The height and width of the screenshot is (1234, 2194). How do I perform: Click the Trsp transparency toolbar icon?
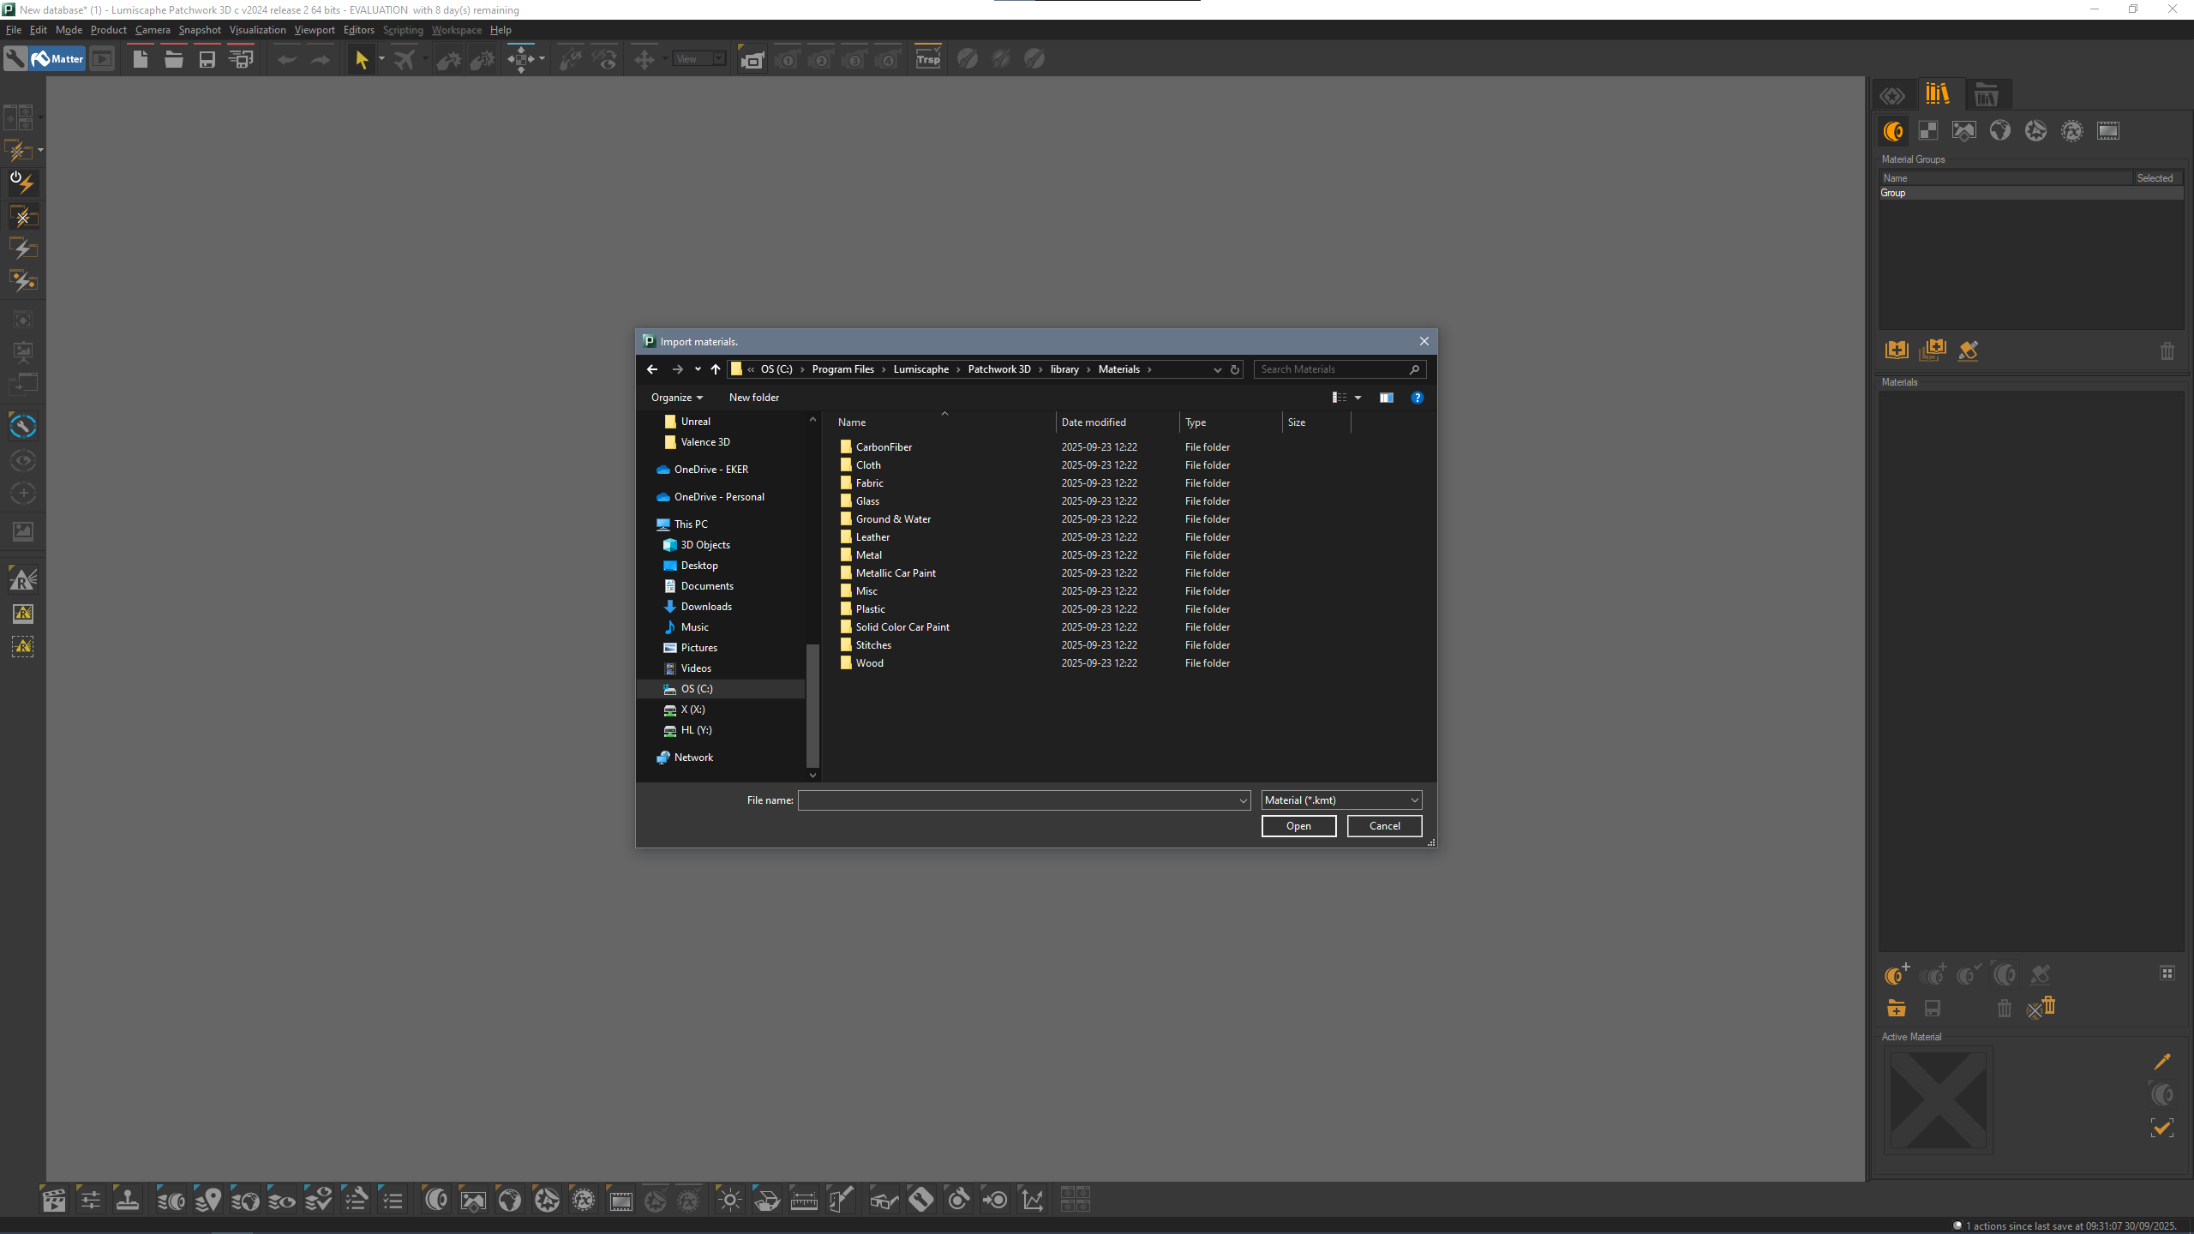[x=928, y=59]
